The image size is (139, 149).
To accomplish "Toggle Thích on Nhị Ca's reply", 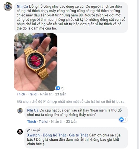I will [31, 122].
